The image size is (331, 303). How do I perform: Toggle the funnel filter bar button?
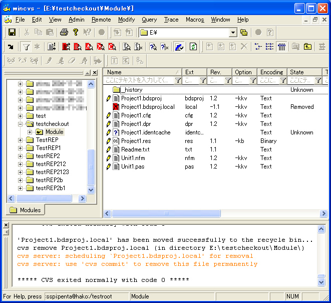point(26,47)
